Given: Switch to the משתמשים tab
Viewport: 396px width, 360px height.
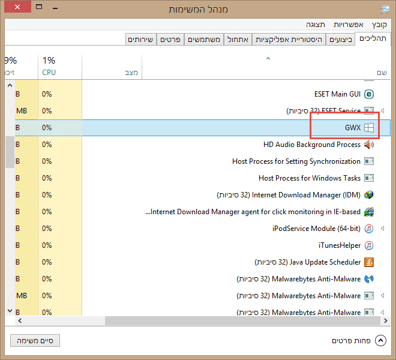Looking at the screenshot, I should pos(204,40).
